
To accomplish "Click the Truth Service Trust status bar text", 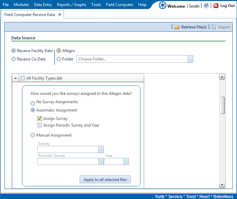I will 194,196.
